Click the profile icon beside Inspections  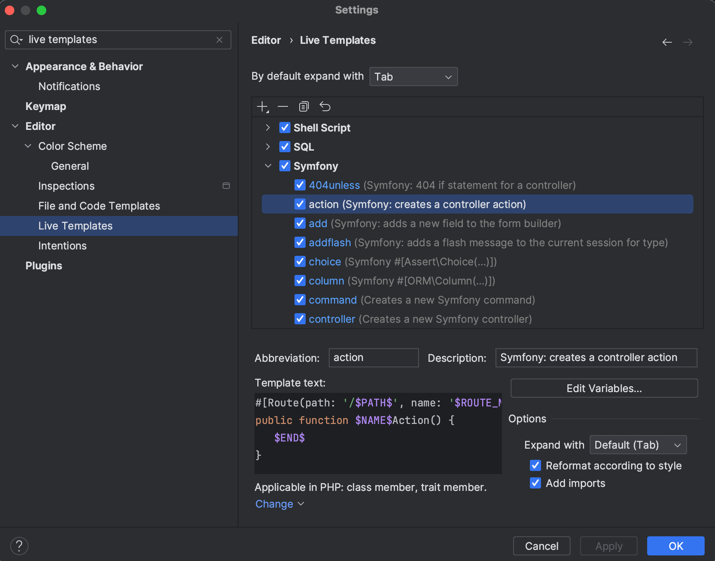point(226,185)
